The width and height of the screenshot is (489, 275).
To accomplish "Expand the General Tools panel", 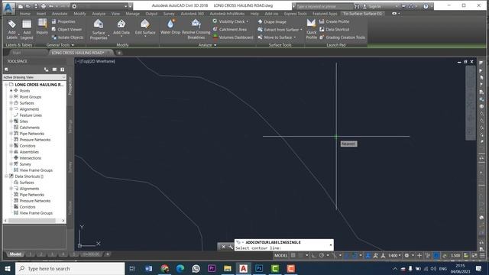I will 60,45.
